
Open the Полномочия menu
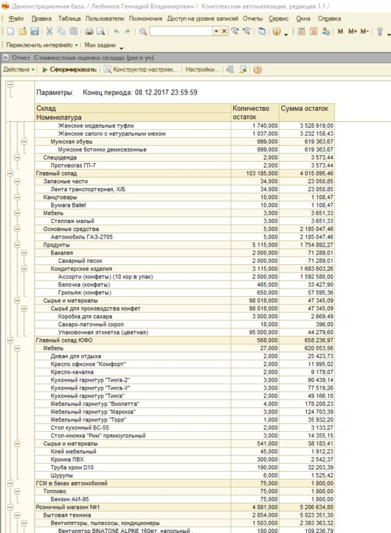pos(145,19)
